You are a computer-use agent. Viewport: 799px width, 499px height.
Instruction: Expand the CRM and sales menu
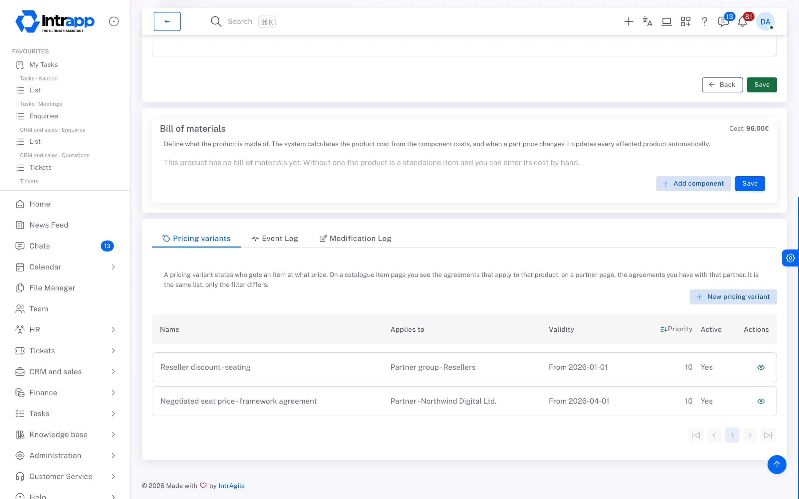65,372
